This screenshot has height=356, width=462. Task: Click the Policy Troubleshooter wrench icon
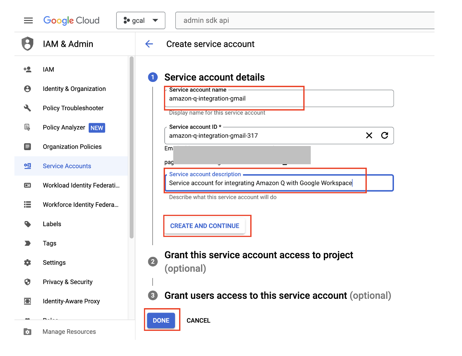point(27,108)
